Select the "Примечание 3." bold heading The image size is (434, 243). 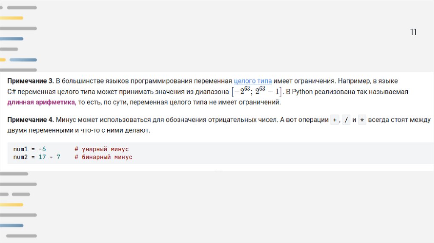click(x=31, y=80)
